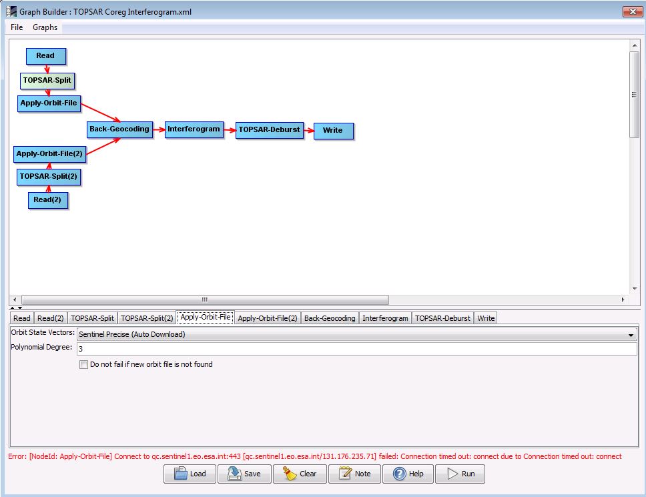Image resolution: width=646 pixels, height=497 pixels.
Task: Close the Graph Builder window
Action: click(x=632, y=11)
